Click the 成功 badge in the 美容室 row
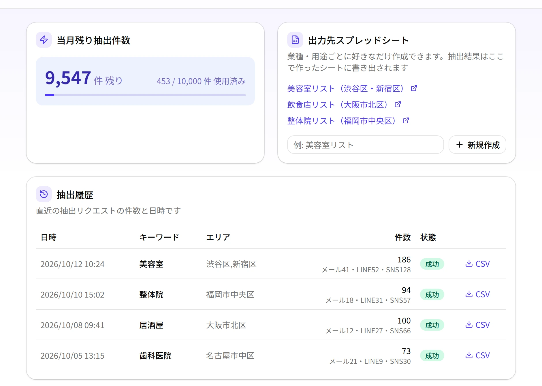 coord(432,264)
